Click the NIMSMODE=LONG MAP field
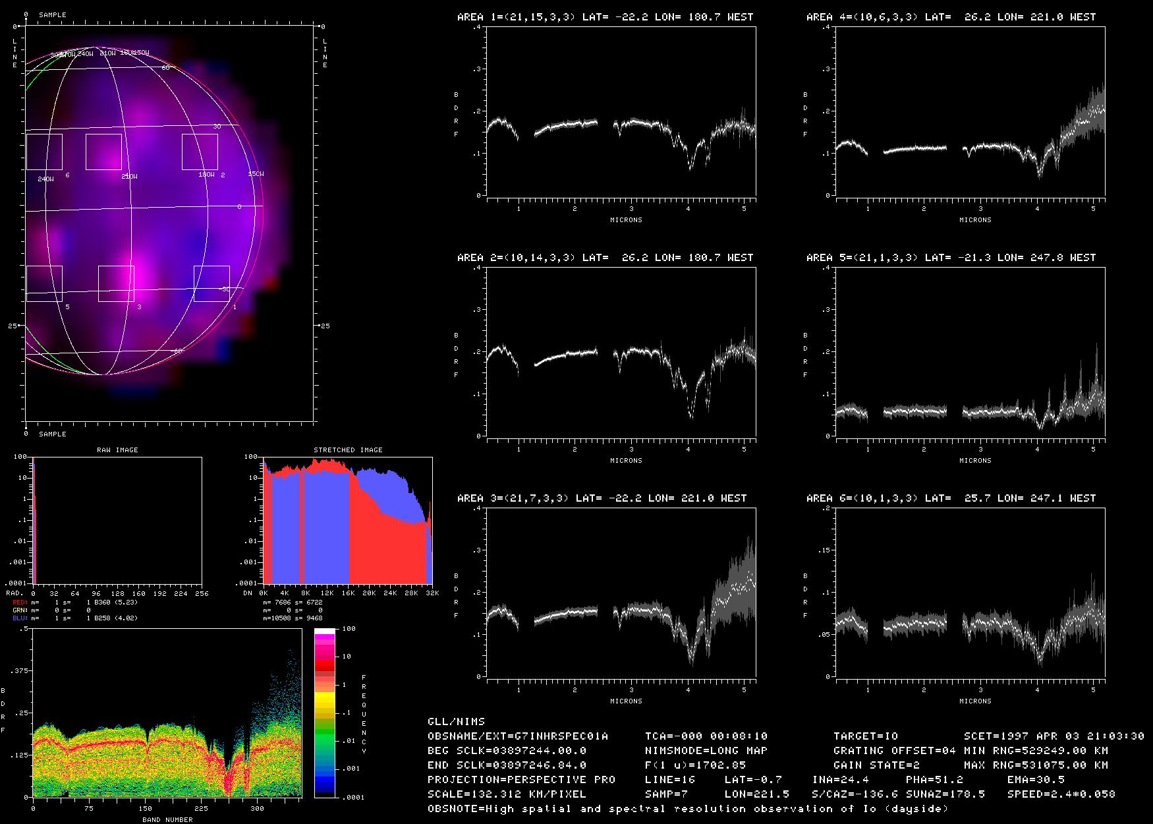 pyautogui.click(x=706, y=751)
